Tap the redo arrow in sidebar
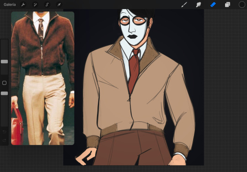The width and height of the screenshot is (247, 172). 4,140
